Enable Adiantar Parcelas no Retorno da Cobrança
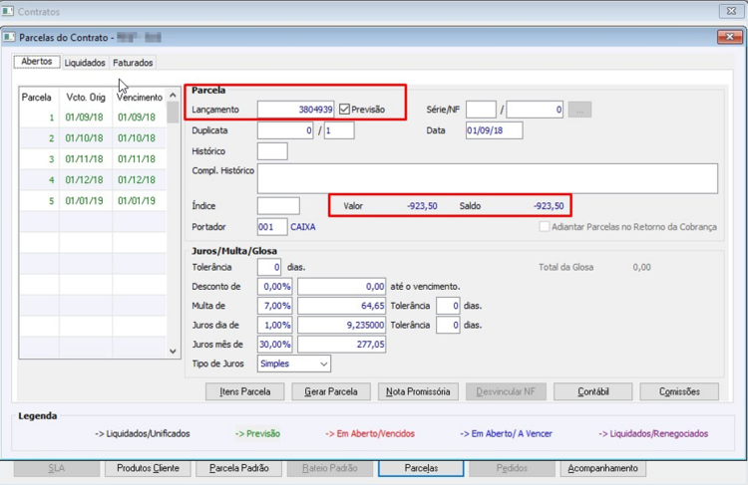The image size is (748, 485). click(x=545, y=227)
